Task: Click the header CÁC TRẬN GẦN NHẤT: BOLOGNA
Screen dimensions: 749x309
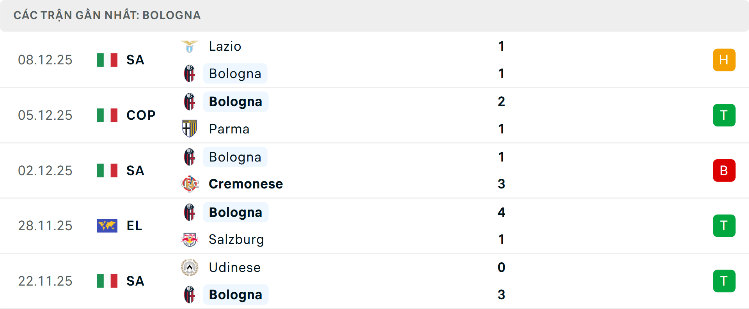Action: [x=107, y=15]
